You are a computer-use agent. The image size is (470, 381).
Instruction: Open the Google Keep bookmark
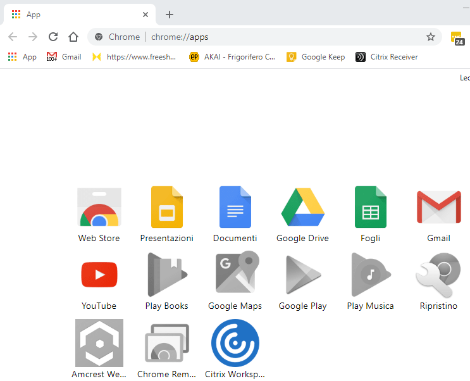(x=316, y=57)
